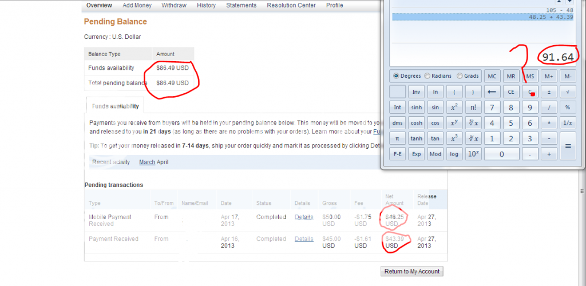Select the 48.25 + 43.39 history entry
This screenshot has width=586, height=286.
coord(485,17)
